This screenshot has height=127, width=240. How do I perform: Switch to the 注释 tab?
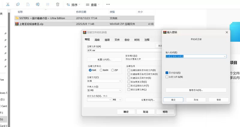[147, 40]
